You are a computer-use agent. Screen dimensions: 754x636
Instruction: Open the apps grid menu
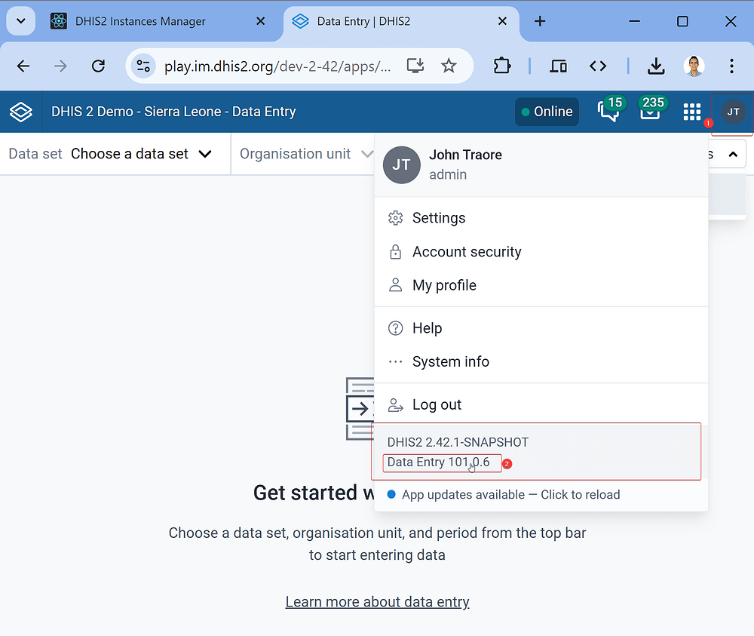click(692, 112)
